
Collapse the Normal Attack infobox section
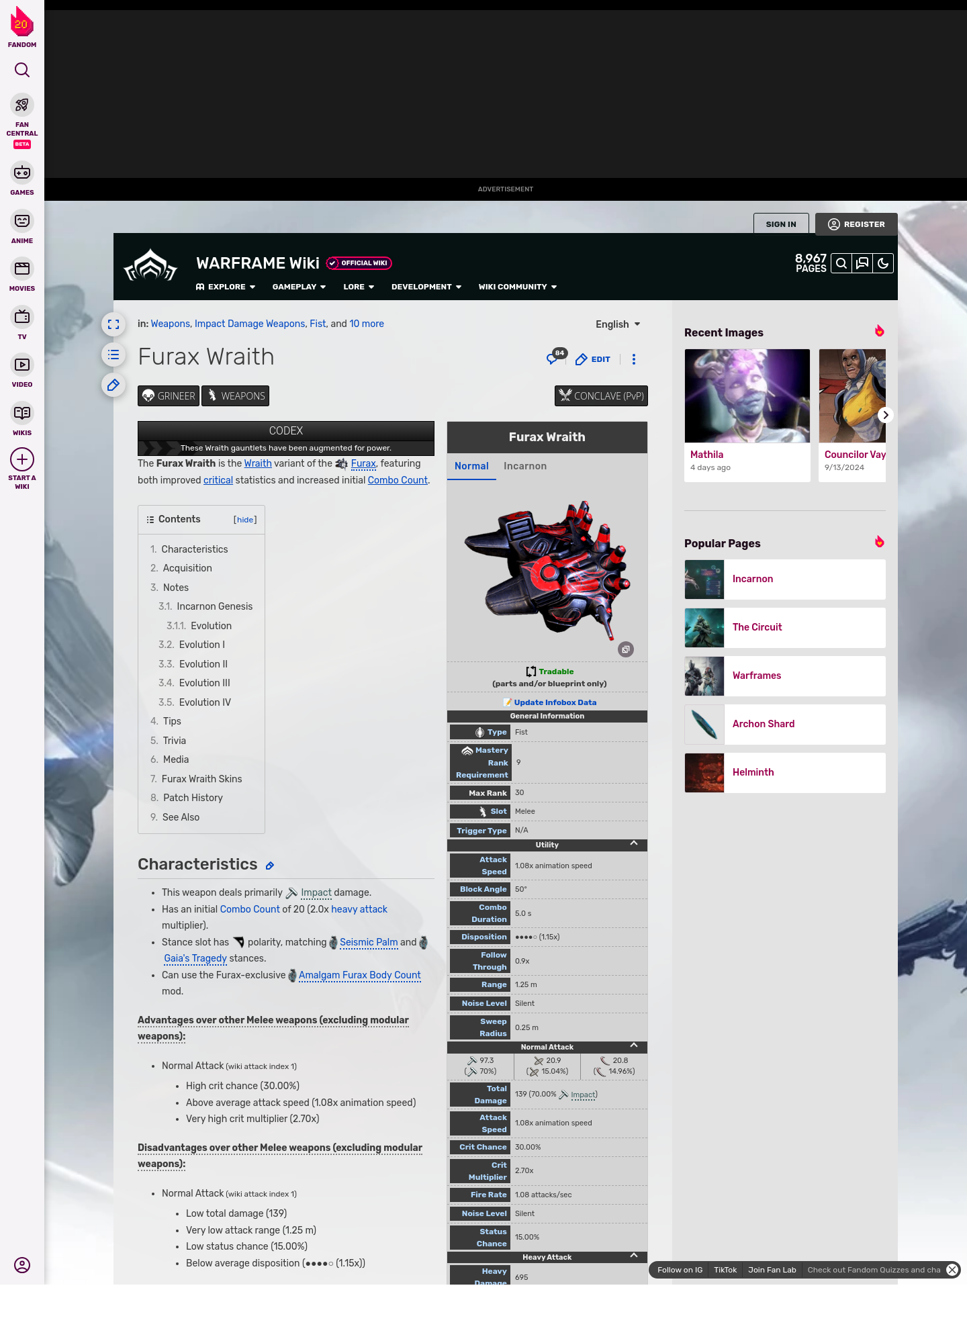[x=634, y=1046]
